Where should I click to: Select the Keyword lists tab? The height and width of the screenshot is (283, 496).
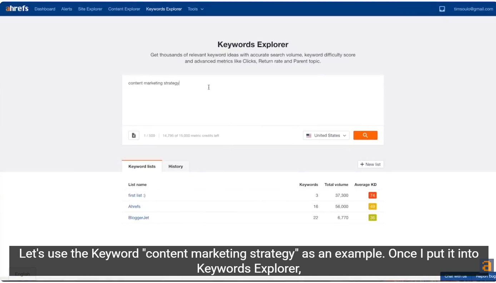click(142, 166)
